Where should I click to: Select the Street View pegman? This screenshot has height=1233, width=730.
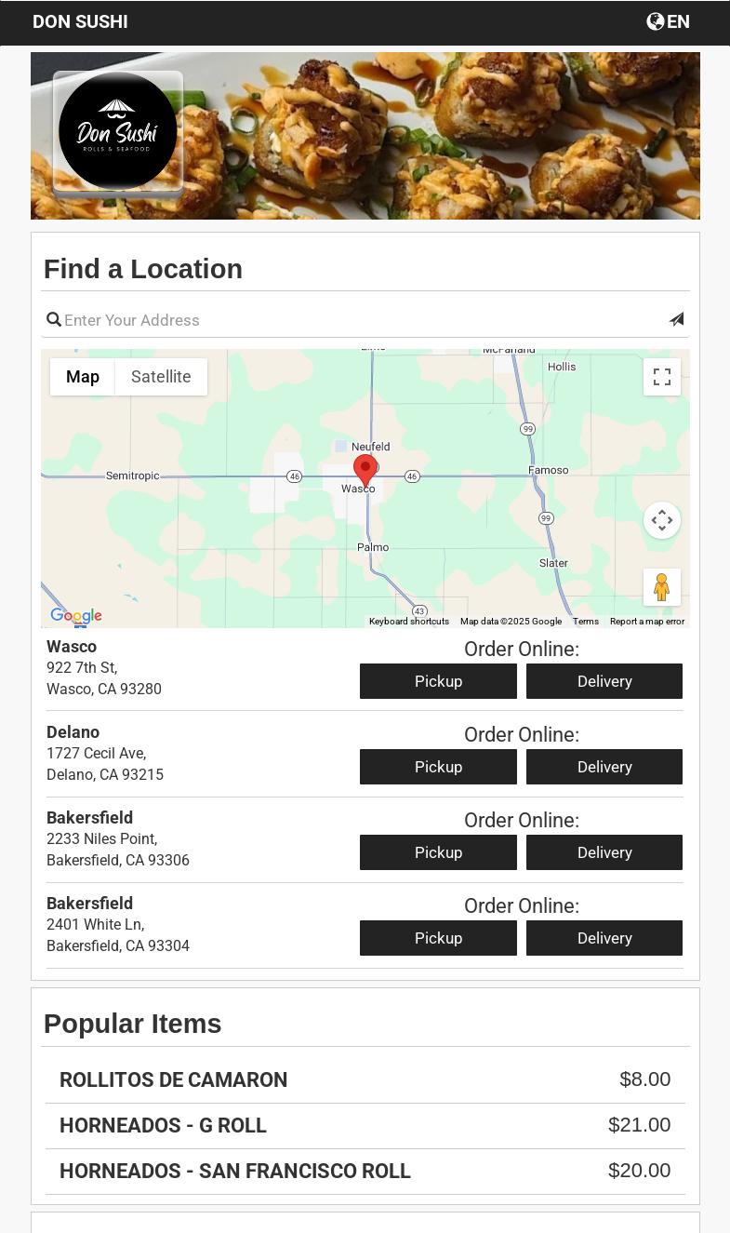click(x=662, y=587)
